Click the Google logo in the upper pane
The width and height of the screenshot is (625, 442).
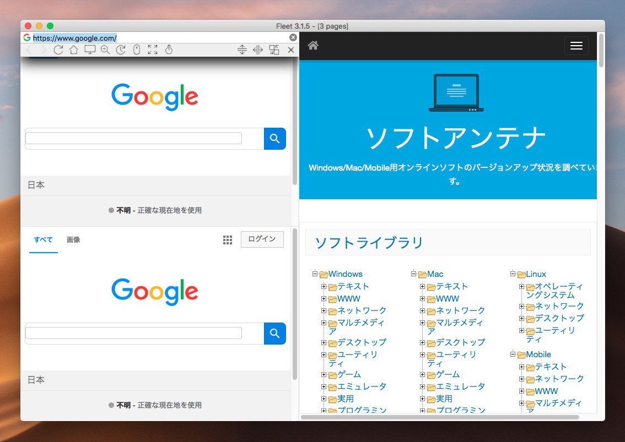click(155, 97)
